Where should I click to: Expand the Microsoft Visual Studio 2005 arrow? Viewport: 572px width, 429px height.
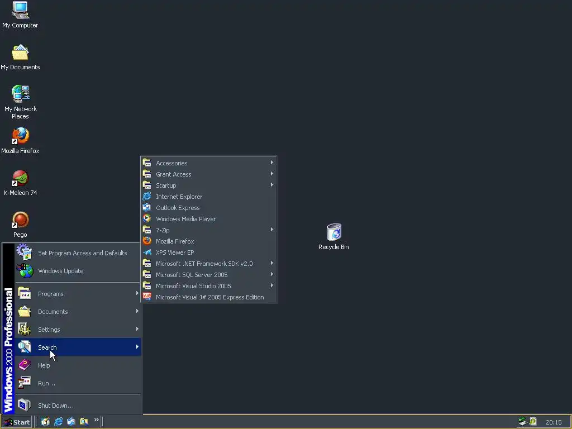pos(272,285)
